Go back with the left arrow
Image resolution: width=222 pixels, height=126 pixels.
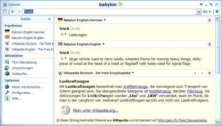(x=13, y=11)
